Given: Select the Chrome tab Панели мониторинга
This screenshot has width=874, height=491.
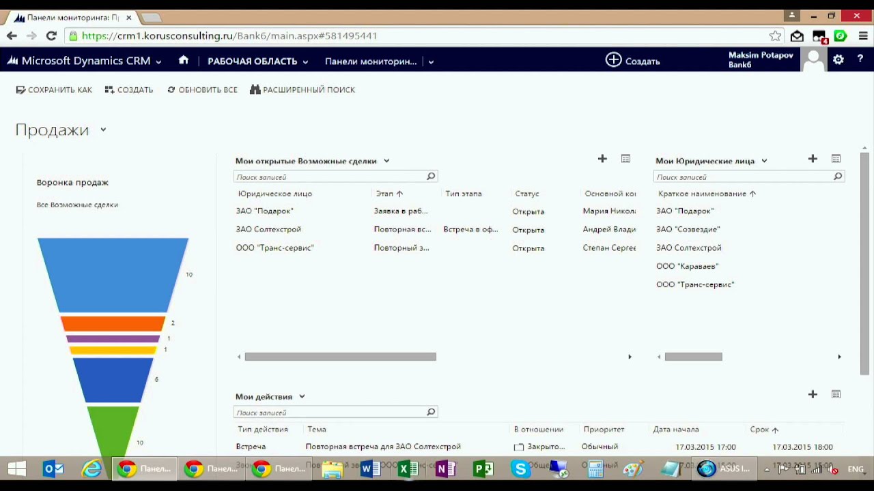Looking at the screenshot, I should (72, 17).
